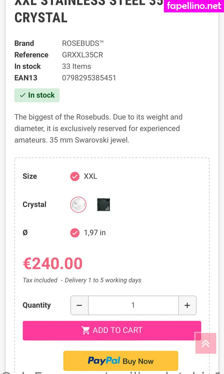Select the 1,97 in diameter option
The width and height of the screenshot is (224, 374).
point(75,233)
